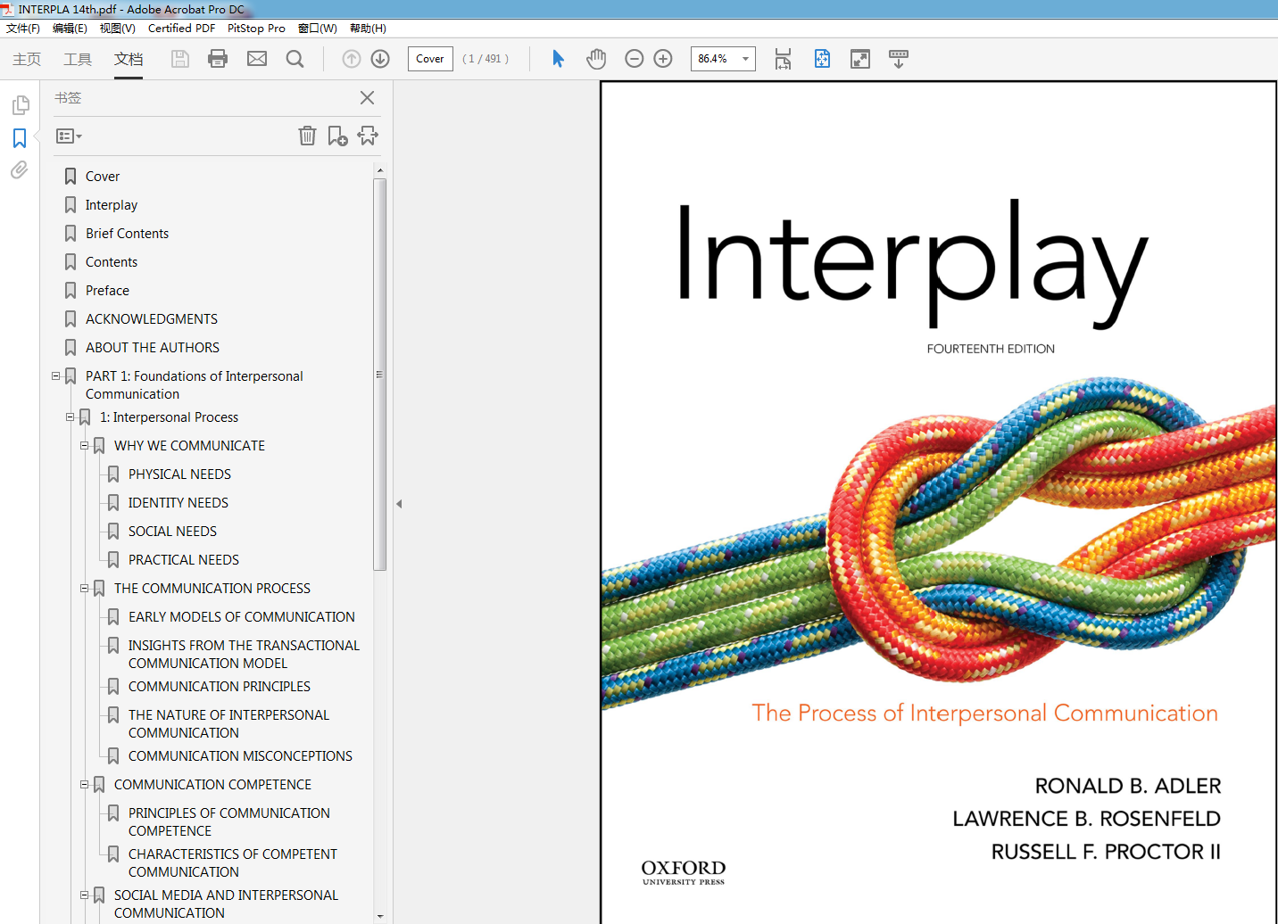This screenshot has width=1278, height=924.
Task: Open the PitStop Pro menu
Action: tap(256, 29)
